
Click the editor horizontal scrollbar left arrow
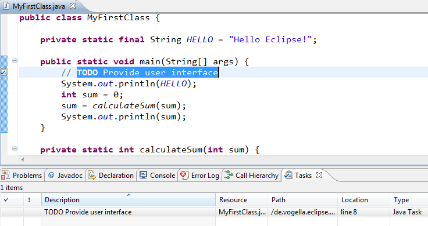pos(23,159)
